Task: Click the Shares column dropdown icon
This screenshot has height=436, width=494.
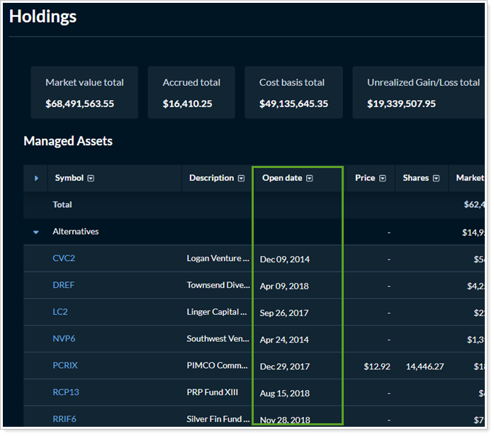Action: (437, 179)
